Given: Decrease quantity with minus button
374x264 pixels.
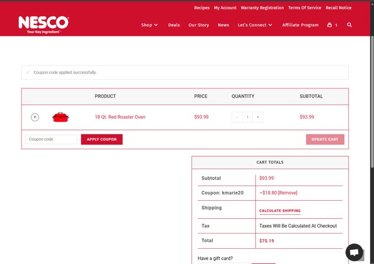Looking at the screenshot, I should point(237,117).
